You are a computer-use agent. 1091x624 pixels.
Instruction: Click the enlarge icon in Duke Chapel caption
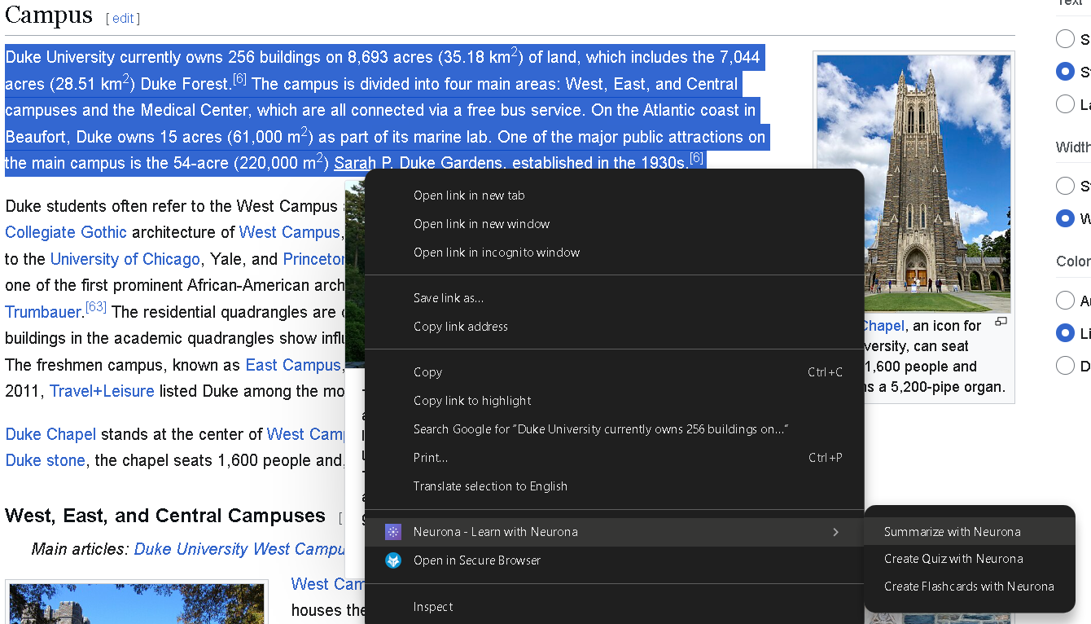[x=1001, y=322]
